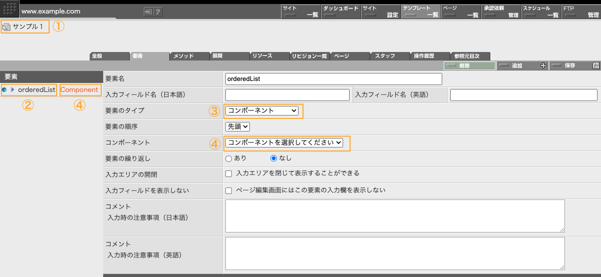
Task: Check ページ編集画面にはこの要素の入力欄を表示しない
Action: (229, 190)
